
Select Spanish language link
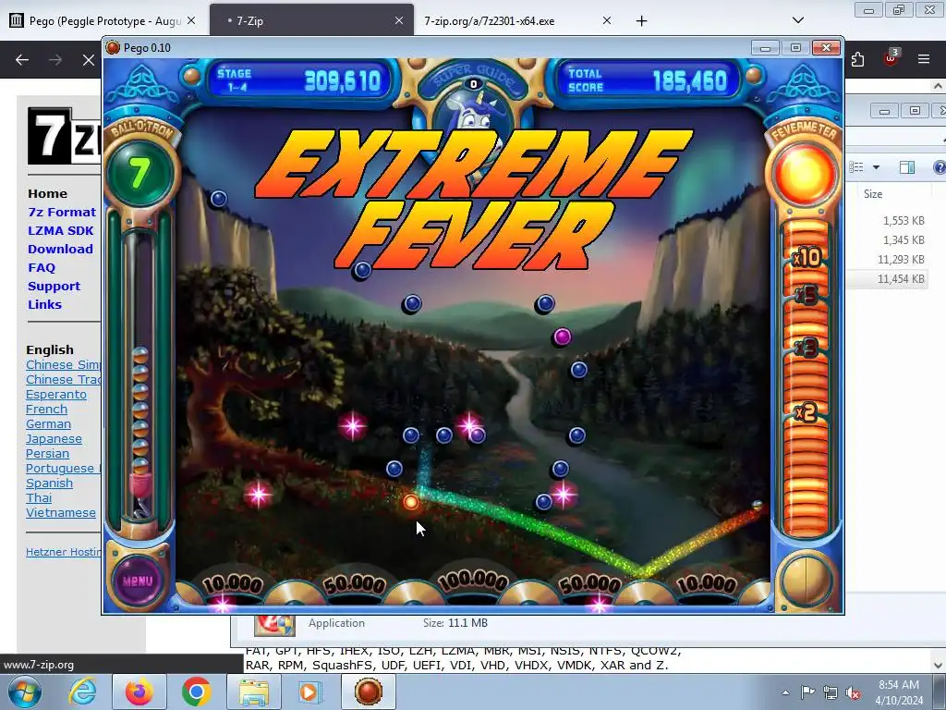pos(49,483)
